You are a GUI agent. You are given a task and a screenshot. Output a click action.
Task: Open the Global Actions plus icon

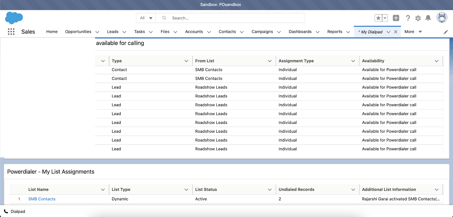click(396, 18)
